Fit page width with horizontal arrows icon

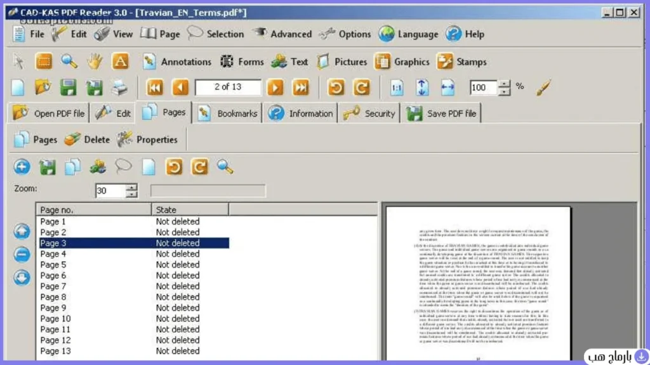pyautogui.click(x=448, y=87)
